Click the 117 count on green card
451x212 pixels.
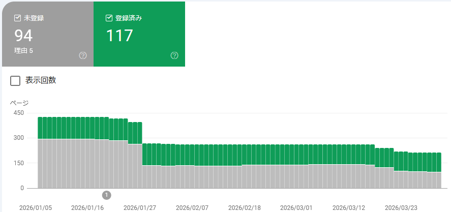119,36
